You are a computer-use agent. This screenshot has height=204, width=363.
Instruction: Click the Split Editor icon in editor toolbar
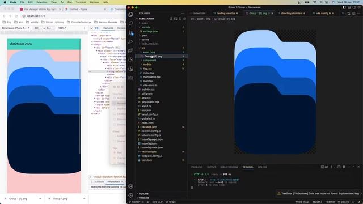pyautogui.click(x=353, y=14)
